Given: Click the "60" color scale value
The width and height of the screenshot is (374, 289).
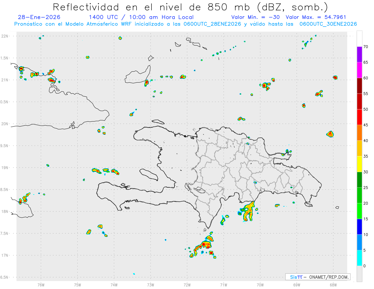Looking at the screenshot, I should 366,78.
